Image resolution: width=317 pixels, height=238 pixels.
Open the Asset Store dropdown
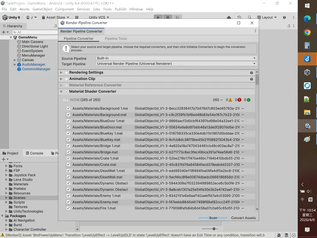(x=55, y=18)
